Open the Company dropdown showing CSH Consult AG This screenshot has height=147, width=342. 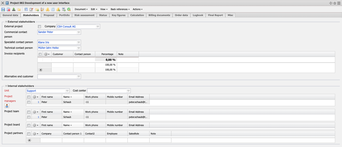[x=98, y=26]
